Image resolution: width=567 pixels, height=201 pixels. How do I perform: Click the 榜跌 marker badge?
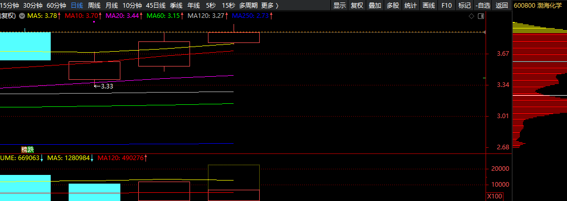28,149
